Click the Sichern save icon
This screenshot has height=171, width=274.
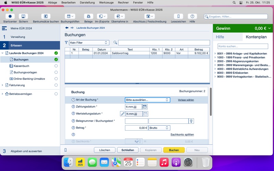[23, 16]
